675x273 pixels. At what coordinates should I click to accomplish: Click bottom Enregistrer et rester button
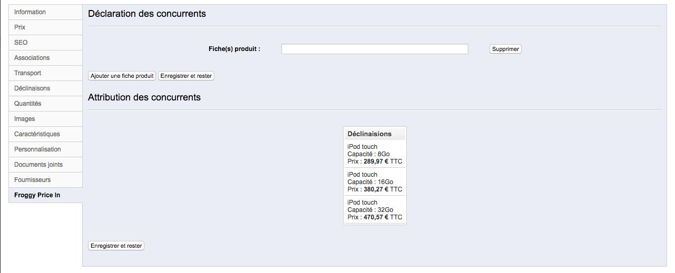coord(116,246)
